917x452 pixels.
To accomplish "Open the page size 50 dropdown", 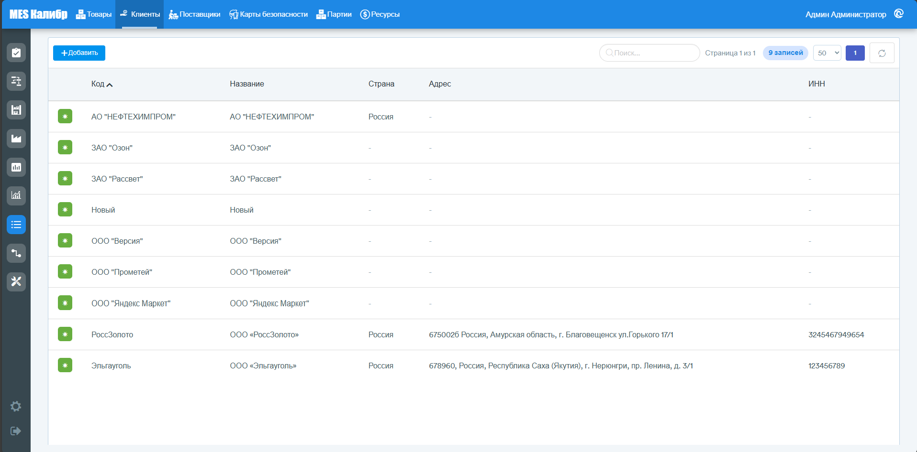I will 827,53.
